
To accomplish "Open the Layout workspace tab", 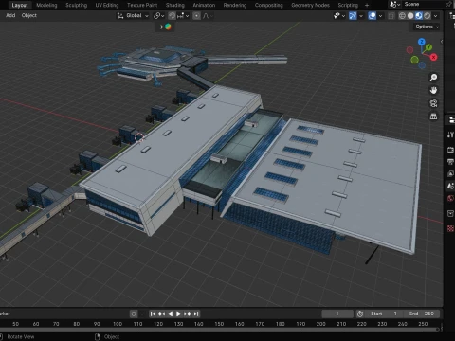I will pyautogui.click(x=20, y=5).
